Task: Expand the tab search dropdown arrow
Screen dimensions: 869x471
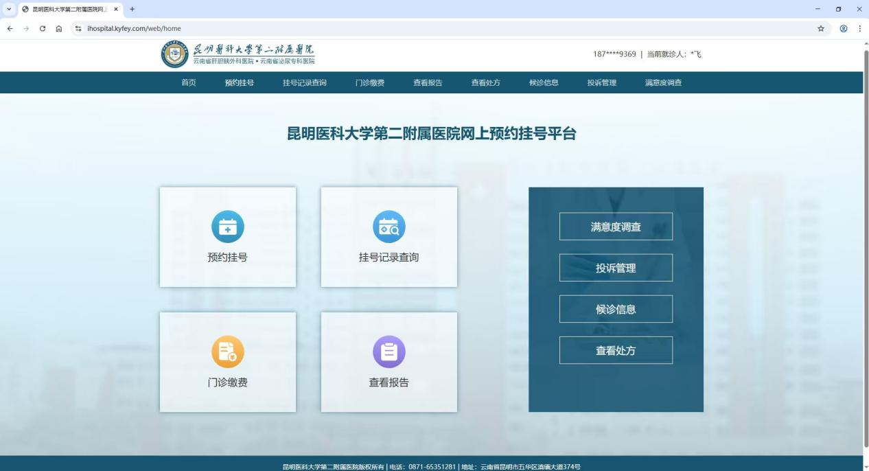Action: pos(9,9)
